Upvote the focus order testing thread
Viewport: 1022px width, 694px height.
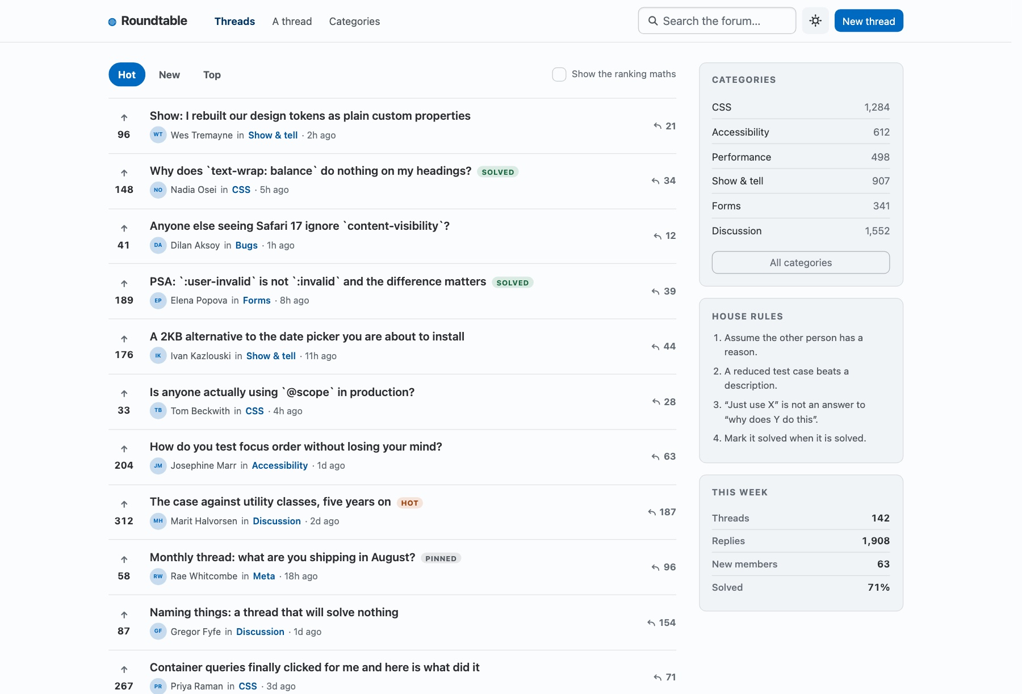click(124, 448)
